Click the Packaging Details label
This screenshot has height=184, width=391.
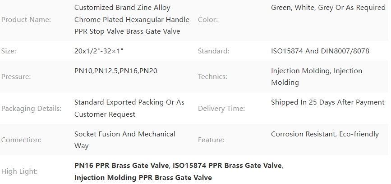pyautogui.click(x=31, y=108)
